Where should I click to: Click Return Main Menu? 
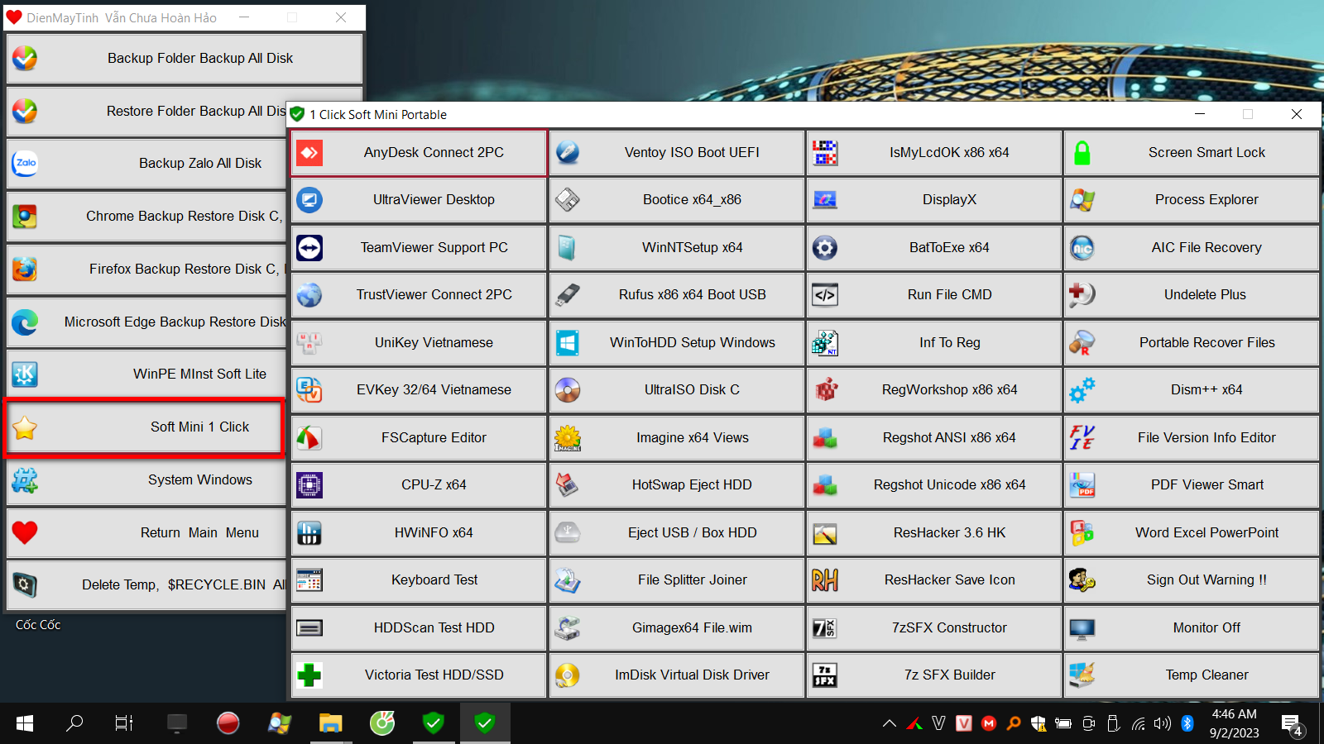click(x=146, y=533)
